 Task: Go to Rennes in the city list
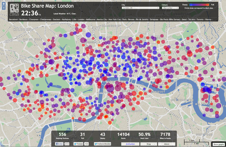point(131,19)
